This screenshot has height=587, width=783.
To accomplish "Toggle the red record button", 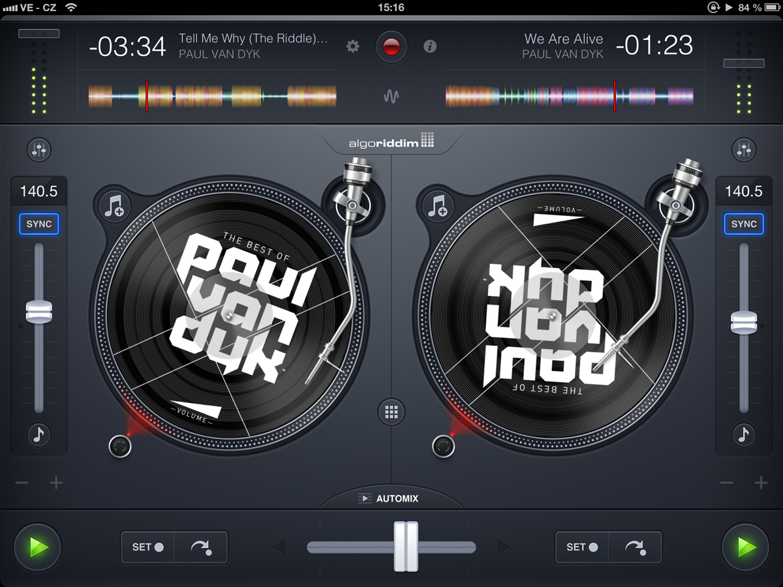I will click(x=391, y=47).
